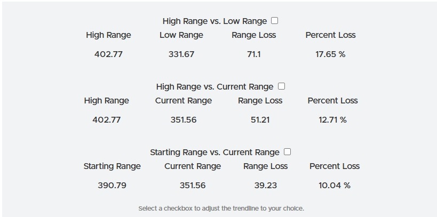Click the "High Range vs. Low Range" heading
The image size is (437, 217).
214,21
